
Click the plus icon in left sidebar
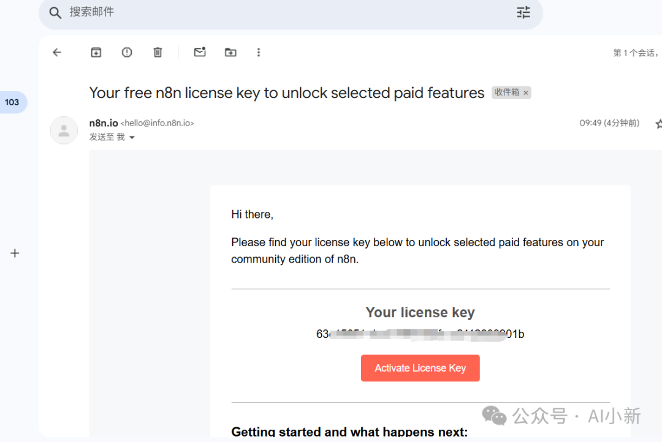point(15,253)
